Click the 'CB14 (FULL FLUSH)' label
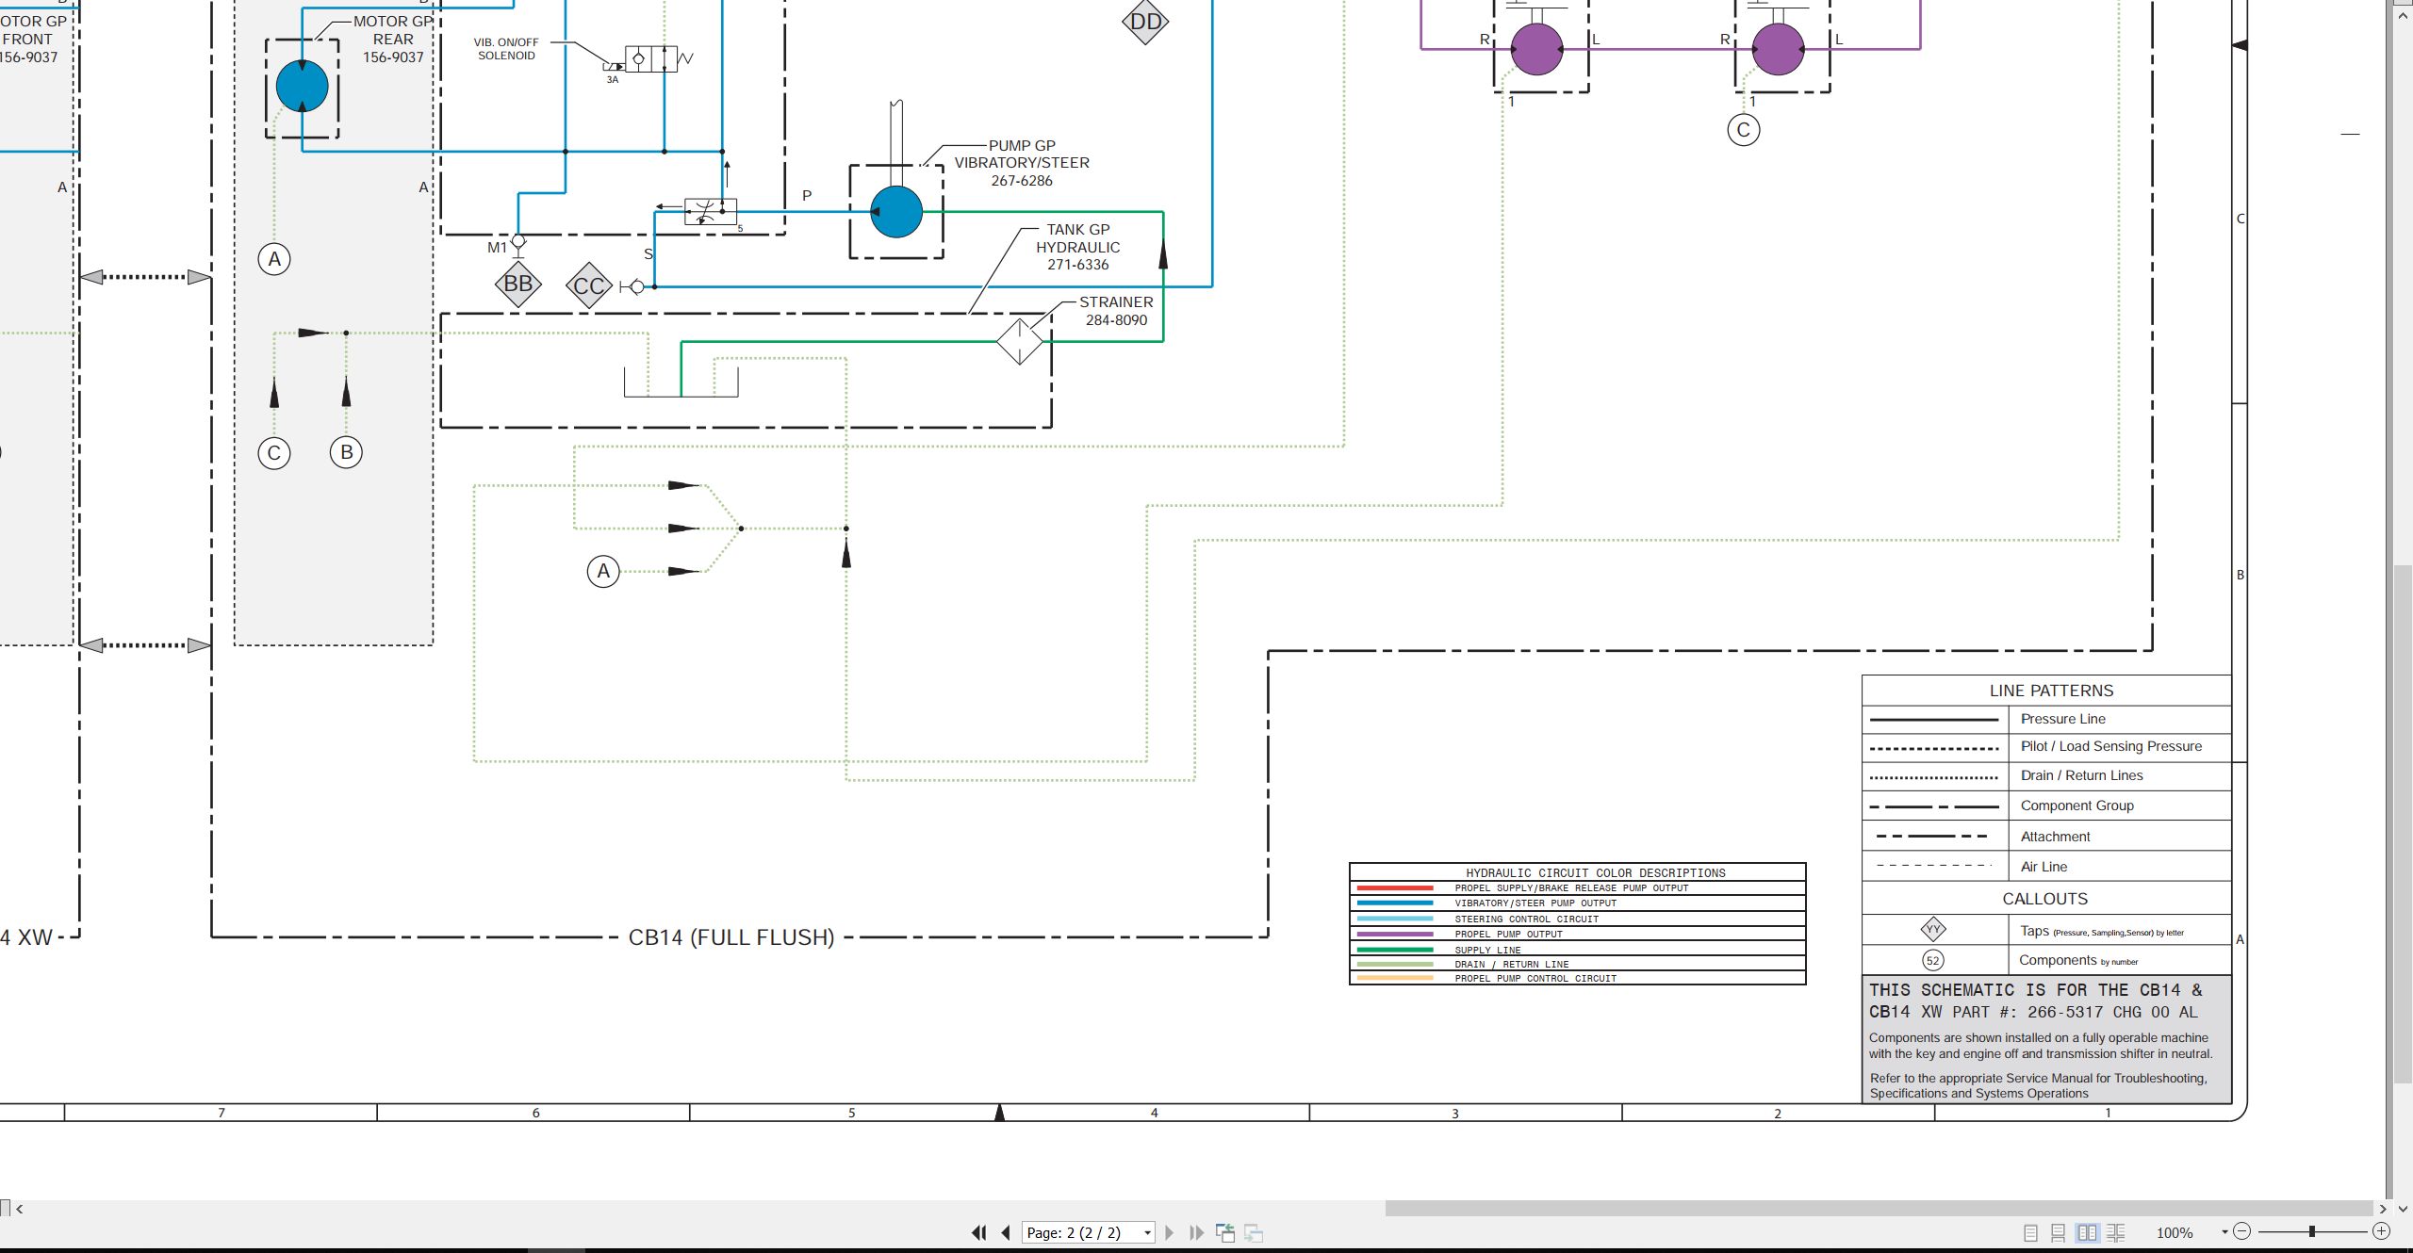Image resolution: width=2413 pixels, height=1253 pixels. 731,937
